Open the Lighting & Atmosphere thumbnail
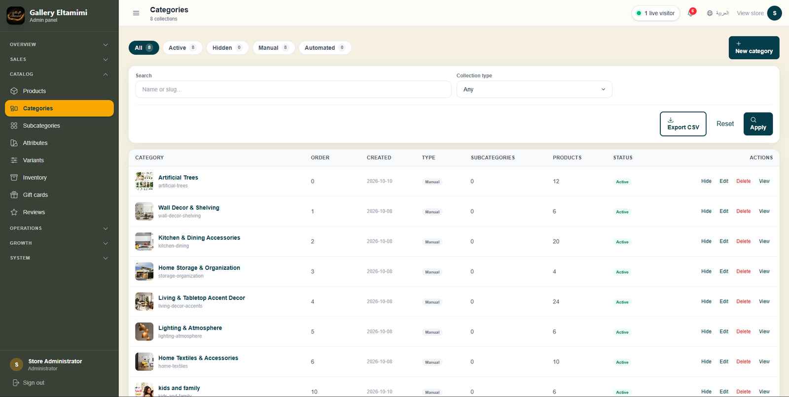This screenshot has height=397, width=789. (x=144, y=331)
